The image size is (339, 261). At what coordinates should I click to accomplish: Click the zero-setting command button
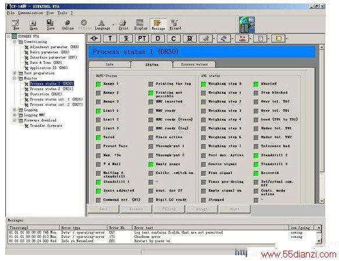(94, 39)
